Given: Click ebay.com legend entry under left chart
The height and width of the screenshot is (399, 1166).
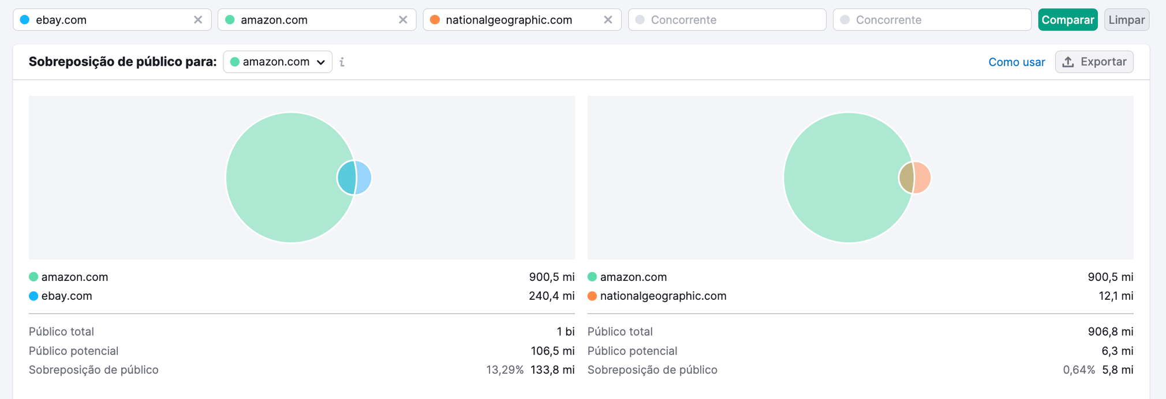Looking at the screenshot, I should [x=61, y=296].
